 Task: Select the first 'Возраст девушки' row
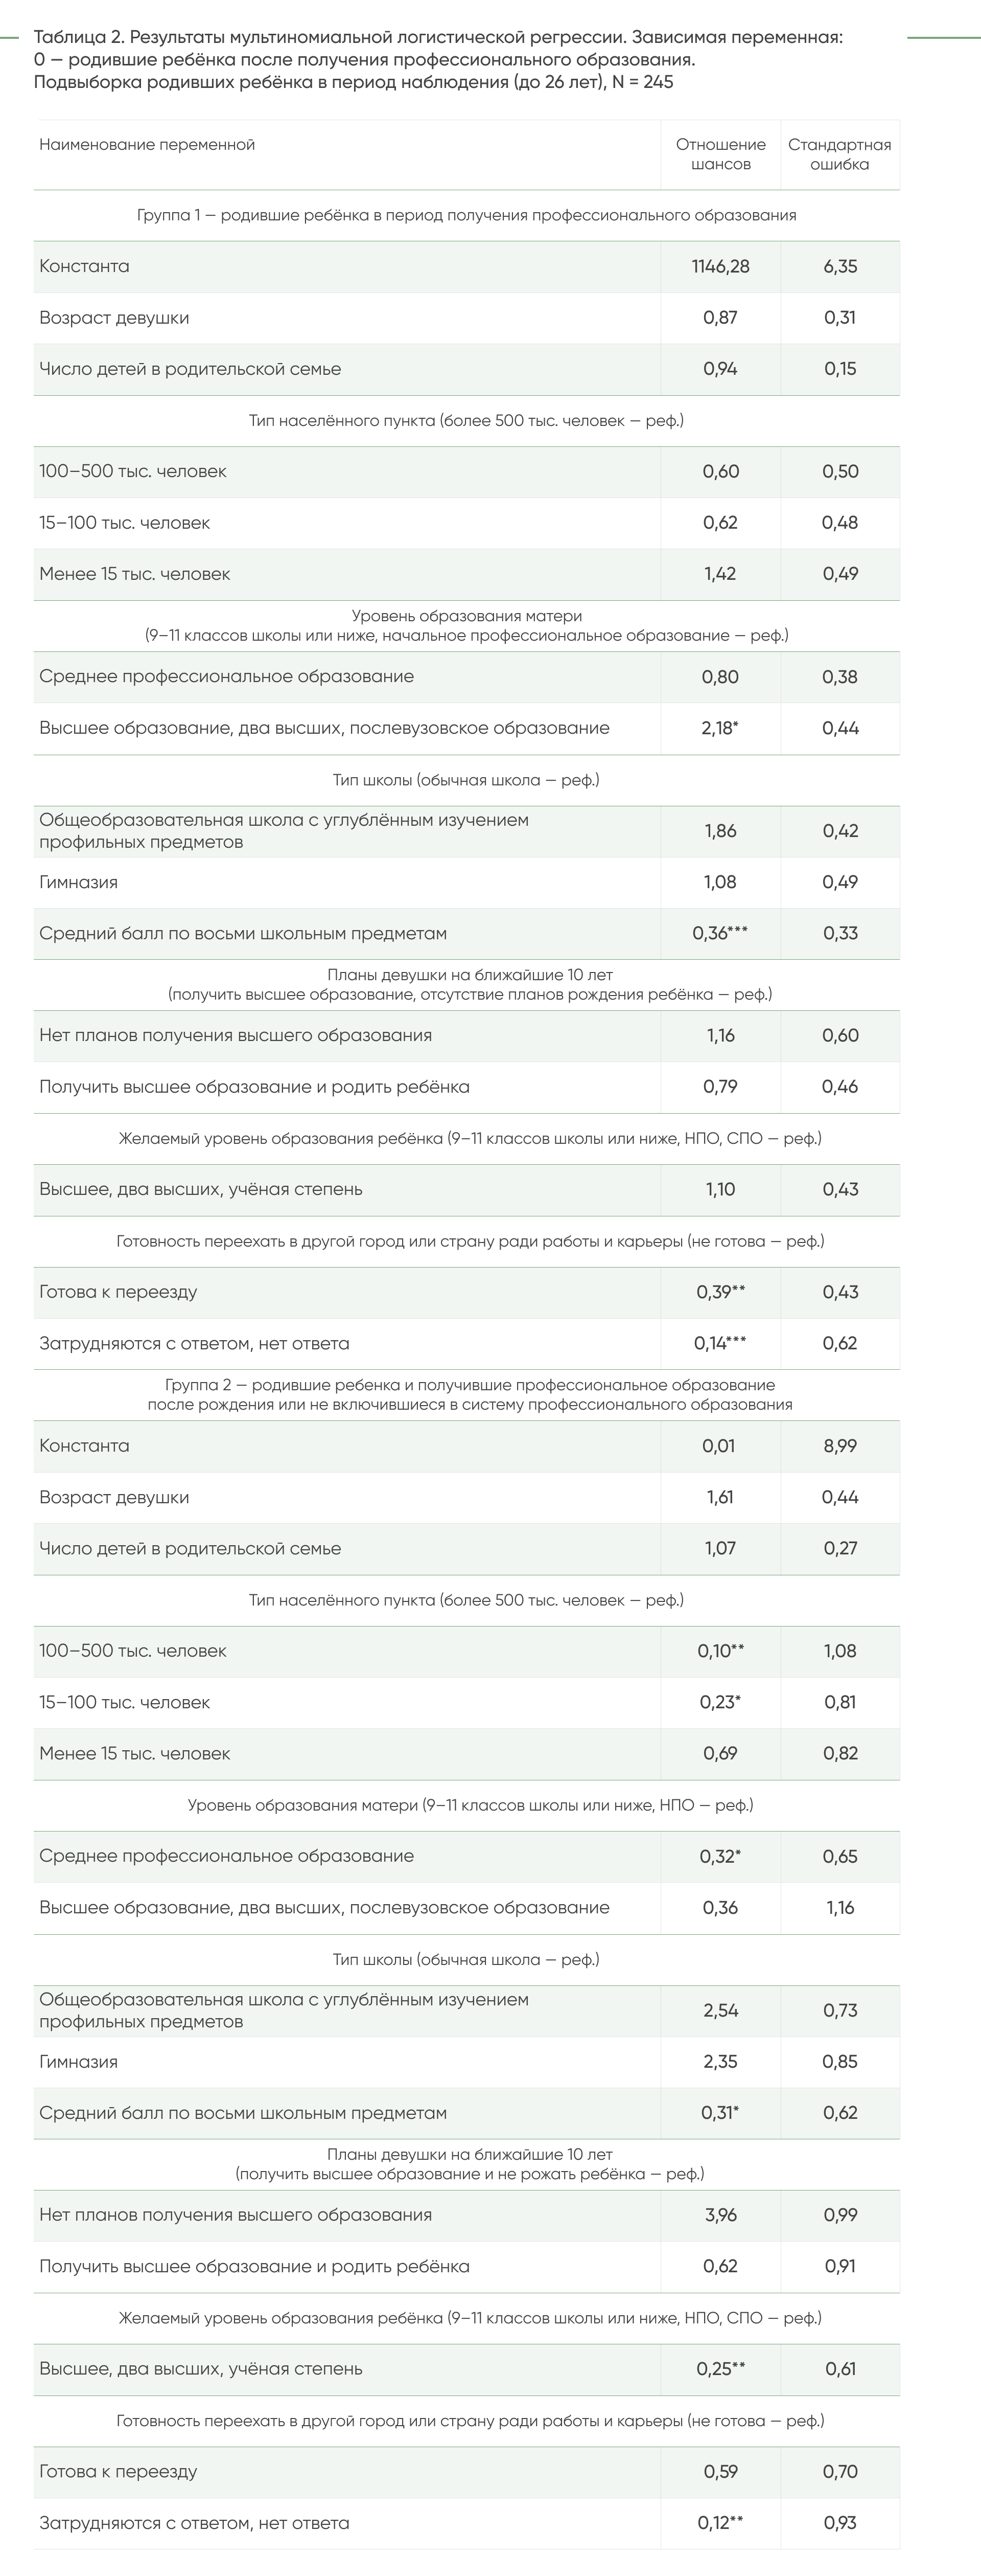pyautogui.click(x=466, y=318)
